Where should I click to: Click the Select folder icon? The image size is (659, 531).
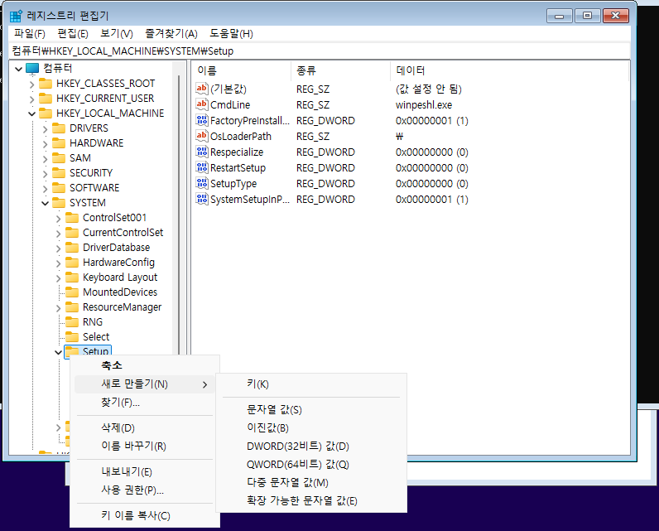(72, 337)
